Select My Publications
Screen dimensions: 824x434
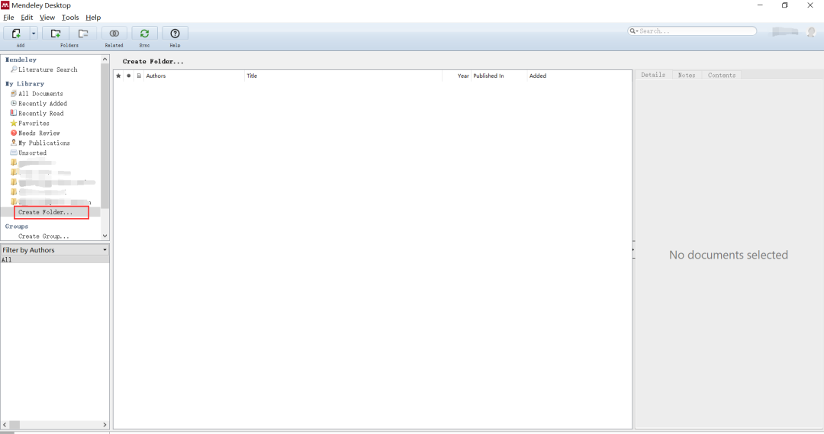(44, 143)
